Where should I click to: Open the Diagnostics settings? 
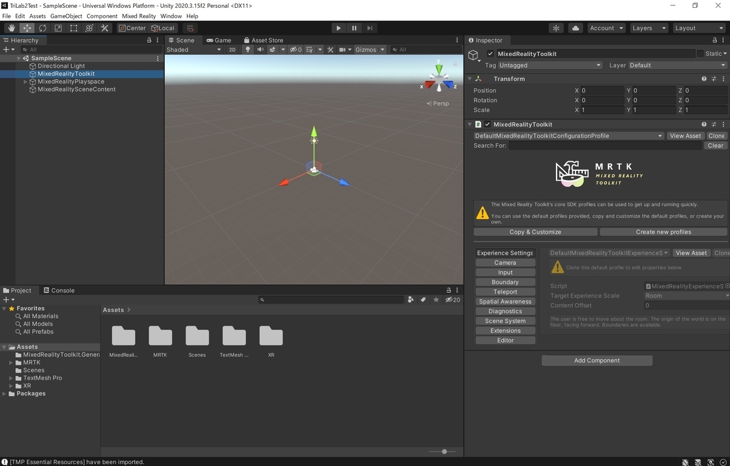505,311
